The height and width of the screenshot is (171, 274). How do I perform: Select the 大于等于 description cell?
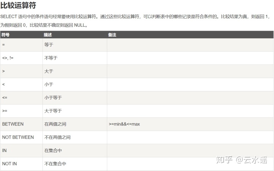[75, 111]
